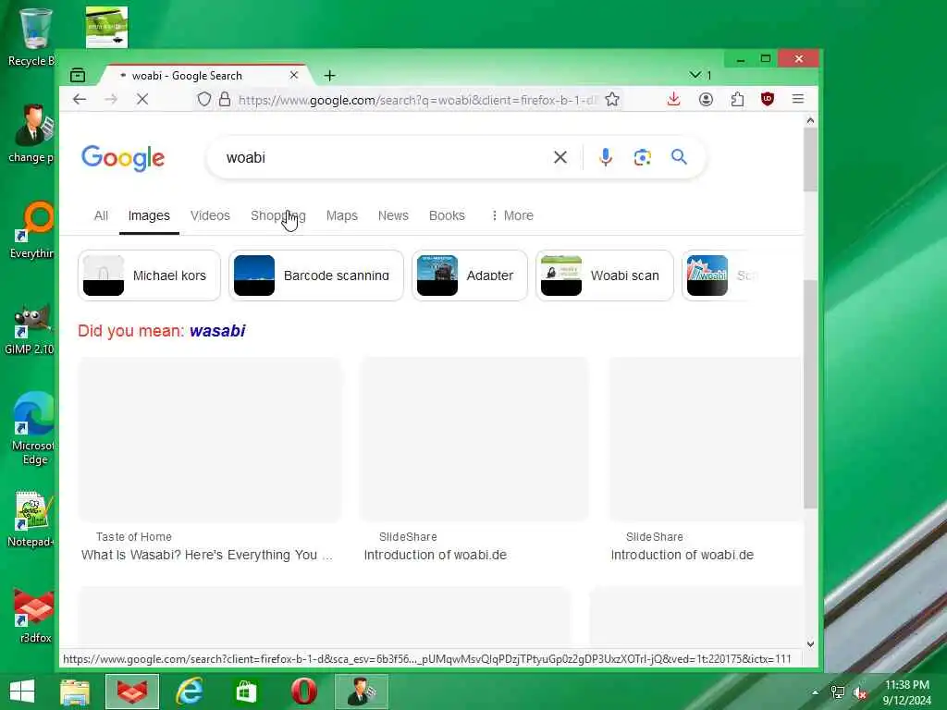Open the taskbar clock and date
Viewport: 947px width, 710px height.
[x=906, y=692]
